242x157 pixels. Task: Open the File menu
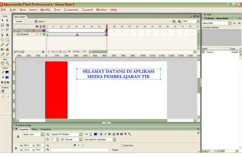pyautogui.click(x=3, y=10)
